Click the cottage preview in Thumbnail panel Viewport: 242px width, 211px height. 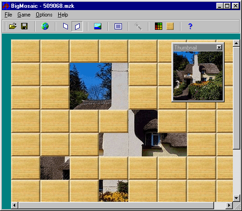tap(198, 76)
